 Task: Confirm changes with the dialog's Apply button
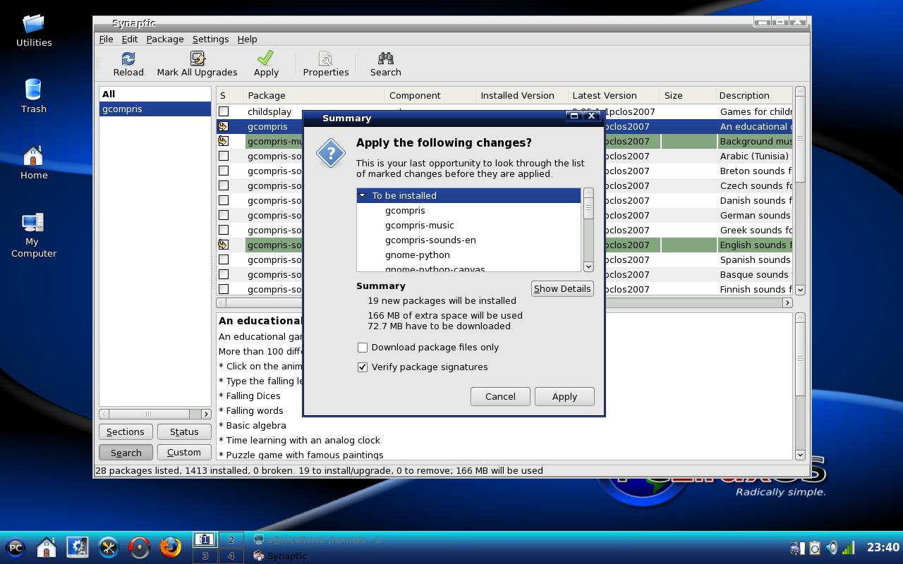(564, 396)
